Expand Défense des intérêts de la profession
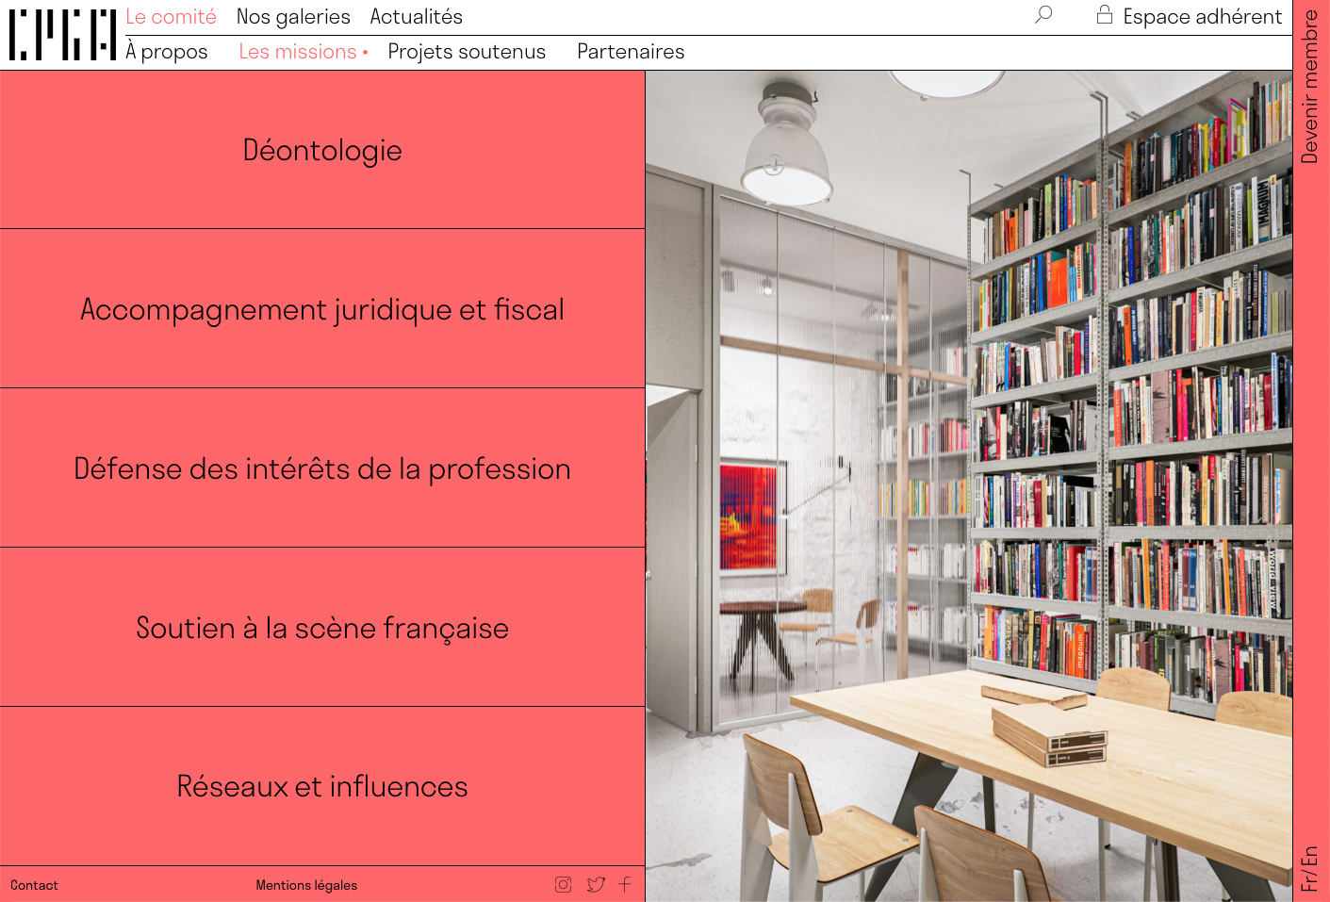Viewport: 1330px width, 902px height. pos(322,468)
